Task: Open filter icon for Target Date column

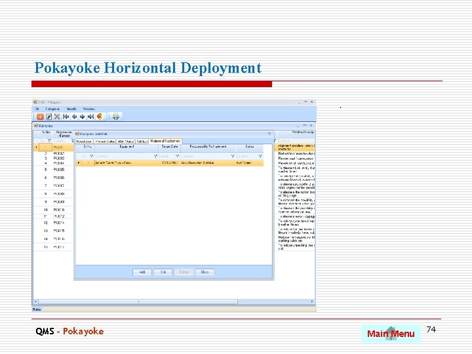Action: [x=177, y=156]
